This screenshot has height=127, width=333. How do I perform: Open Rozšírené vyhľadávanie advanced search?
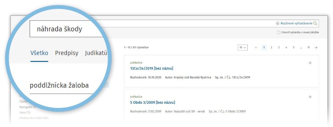(296, 23)
